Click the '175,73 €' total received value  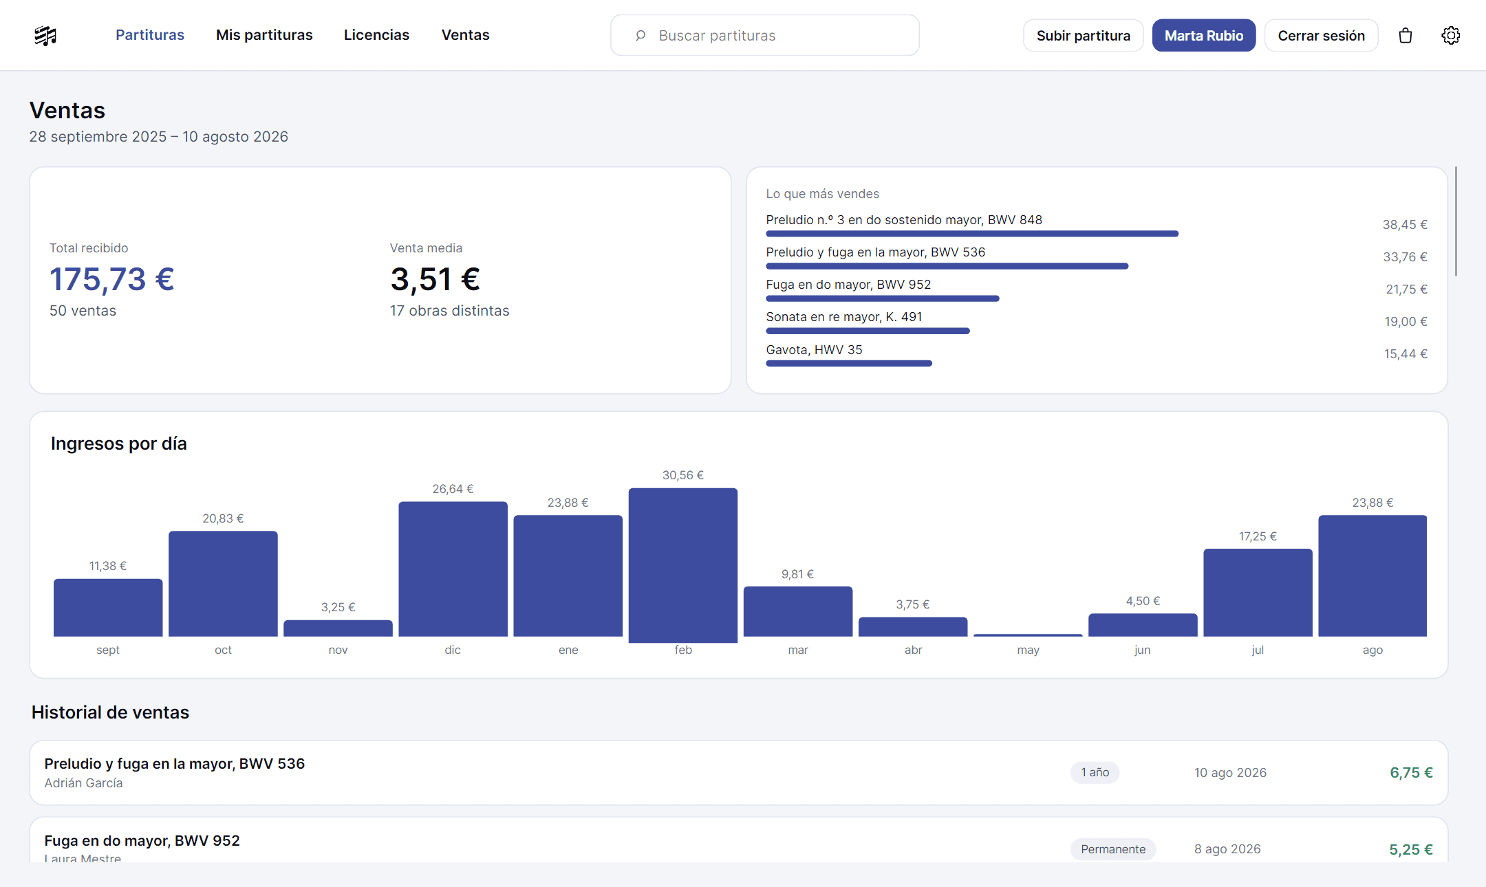[112, 279]
